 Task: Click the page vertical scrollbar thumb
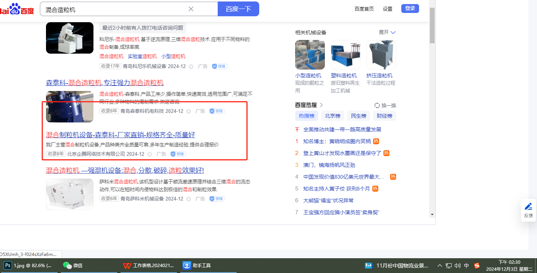[x=432, y=25]
